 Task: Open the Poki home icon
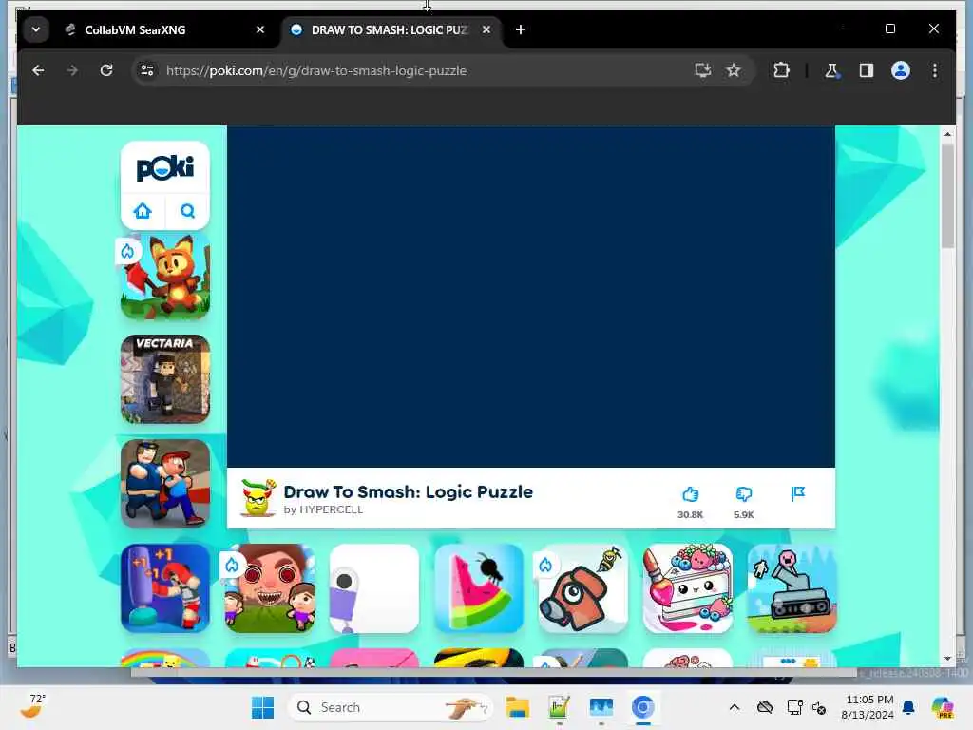pyautogui.click(x=143, y=211)
